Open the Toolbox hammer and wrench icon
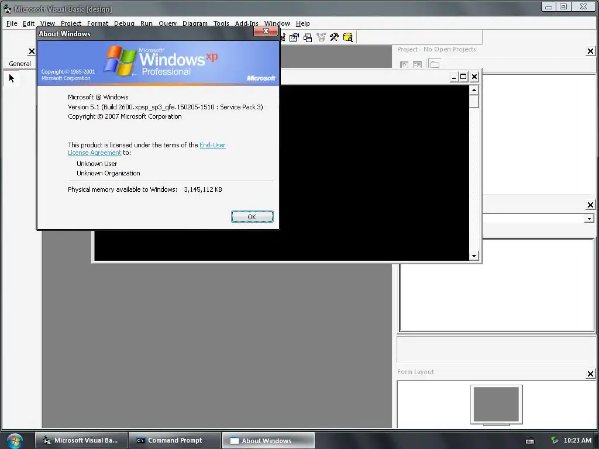This screenshot has height=449, width=599. tap(334, 37)
